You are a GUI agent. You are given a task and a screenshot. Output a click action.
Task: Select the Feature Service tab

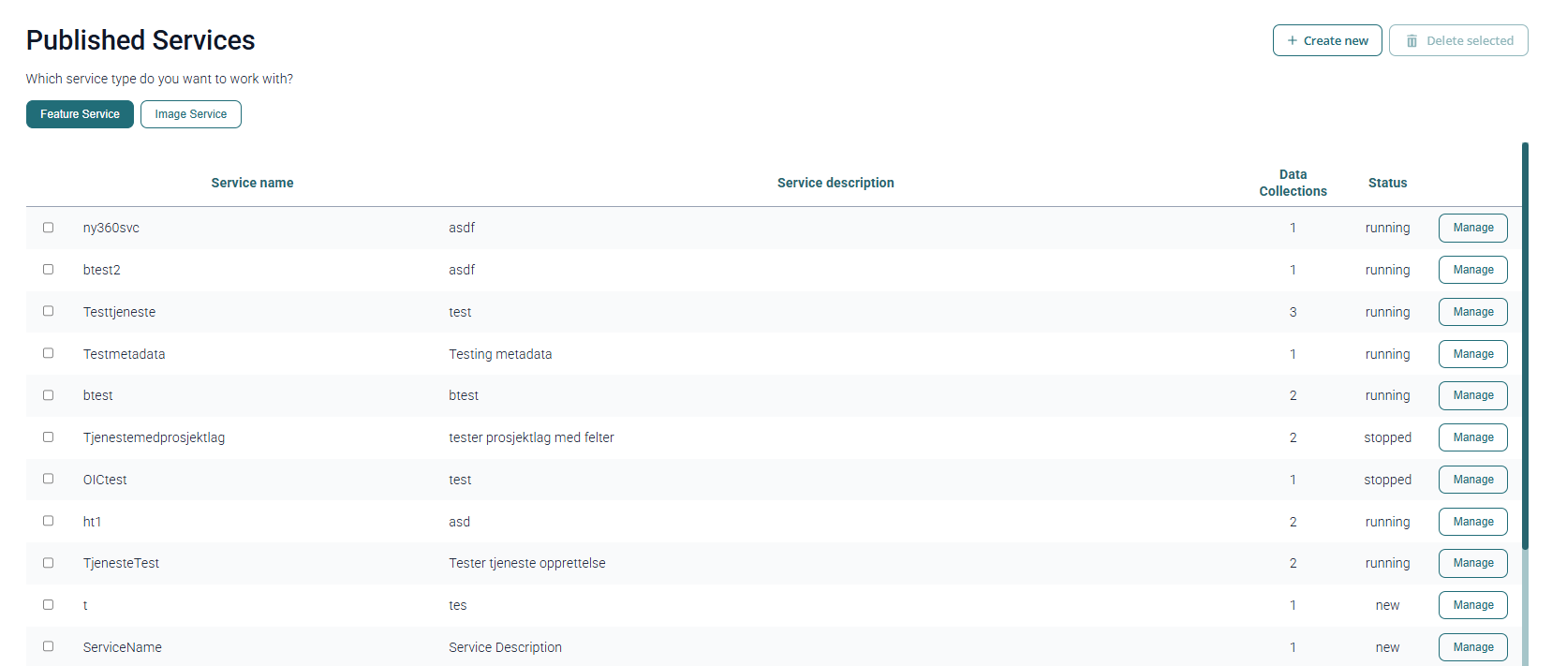80,114
